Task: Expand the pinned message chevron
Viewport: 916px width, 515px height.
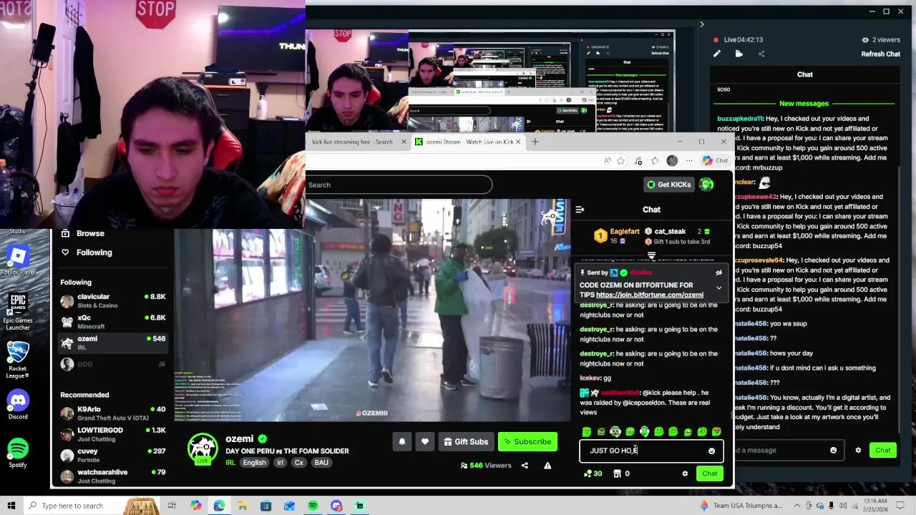Action: (x=718, y=288)
